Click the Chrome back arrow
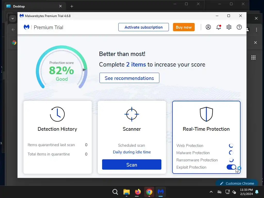264x198 pixels. click(x=13, y=30)
